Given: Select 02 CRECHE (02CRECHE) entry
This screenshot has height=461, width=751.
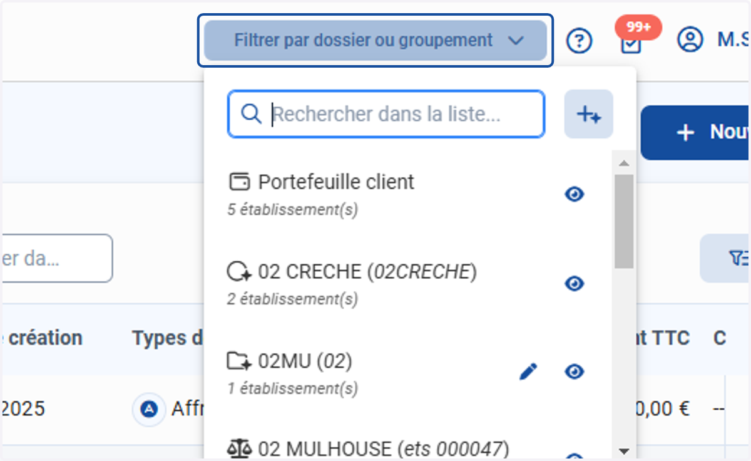Looking at the screenshot, I should click(x=407, y=284).
